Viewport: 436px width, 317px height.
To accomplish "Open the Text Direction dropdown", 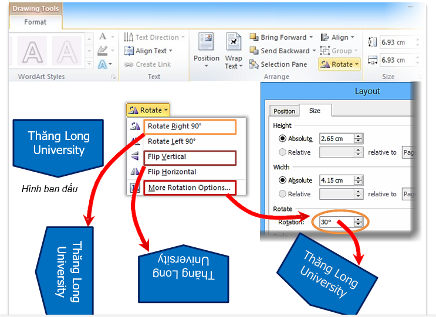I will 154,38.
